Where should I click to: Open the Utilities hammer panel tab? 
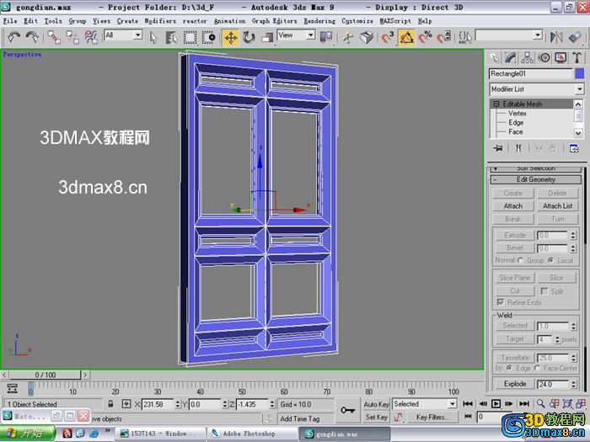tap(577, 58)
